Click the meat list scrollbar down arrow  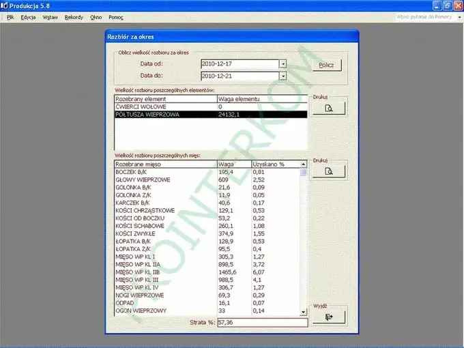[x=304, y=312]
